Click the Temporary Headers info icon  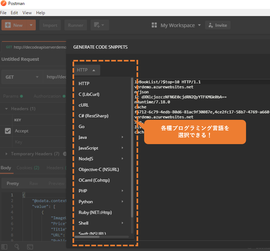click(65, 154)
